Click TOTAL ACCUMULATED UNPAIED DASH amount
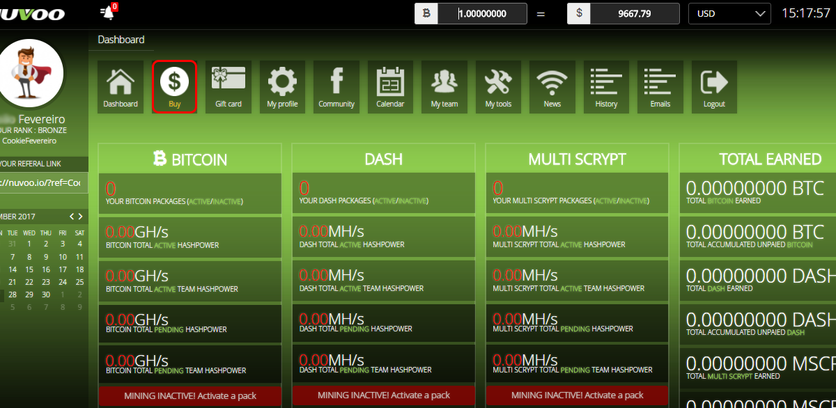 (761, 319)
